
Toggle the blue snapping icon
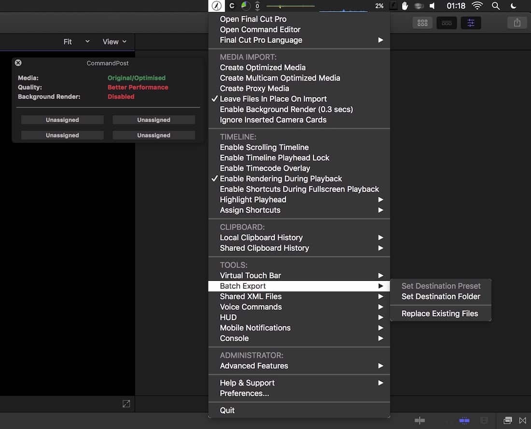[x=464, y=420]
